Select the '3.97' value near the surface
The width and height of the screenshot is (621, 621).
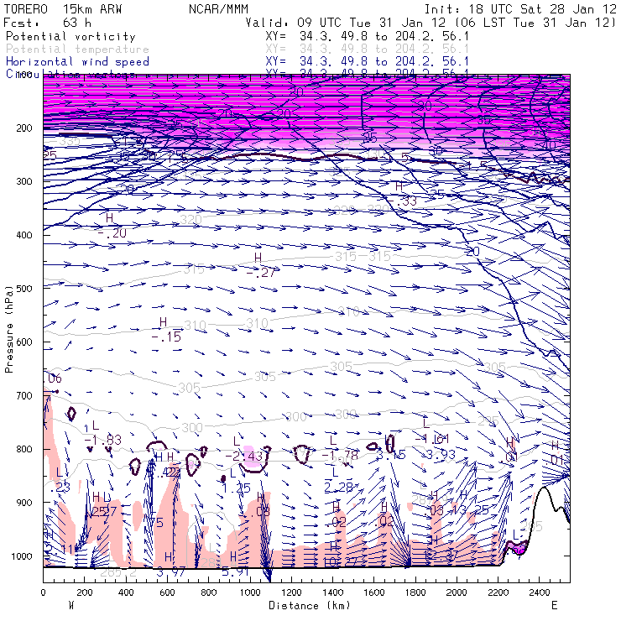(x=170, y=571)
